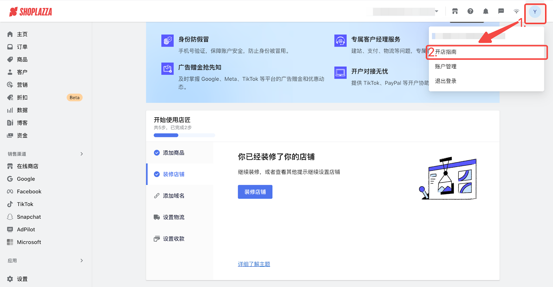Image resolution: width=553 pixels, height=287 pixels.
Task: Select the checked 装修店铺 step
Action: pos(174,174)
